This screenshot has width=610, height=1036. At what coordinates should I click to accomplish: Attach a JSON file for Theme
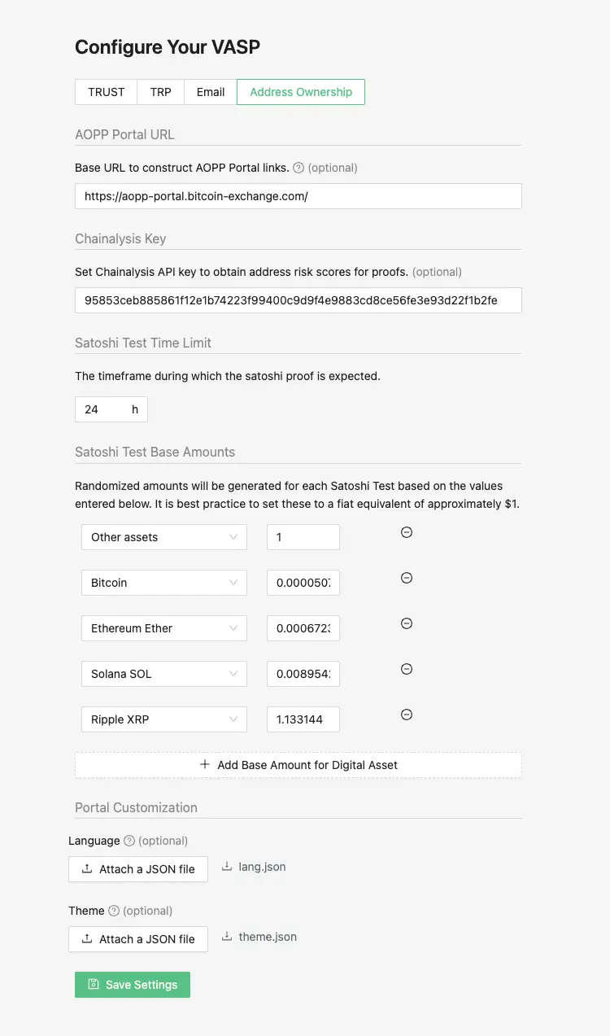click(138, 939)
